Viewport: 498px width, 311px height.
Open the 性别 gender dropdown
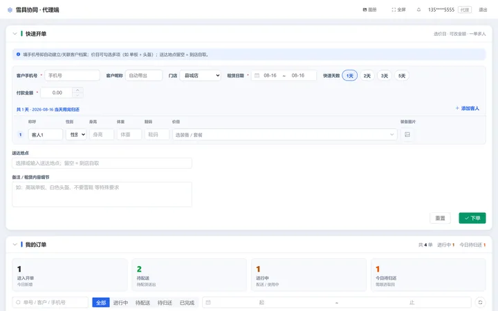point(76,135)
